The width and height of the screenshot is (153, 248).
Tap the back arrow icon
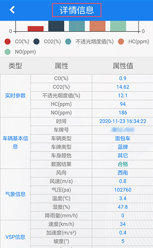click(x=12, y=10)
